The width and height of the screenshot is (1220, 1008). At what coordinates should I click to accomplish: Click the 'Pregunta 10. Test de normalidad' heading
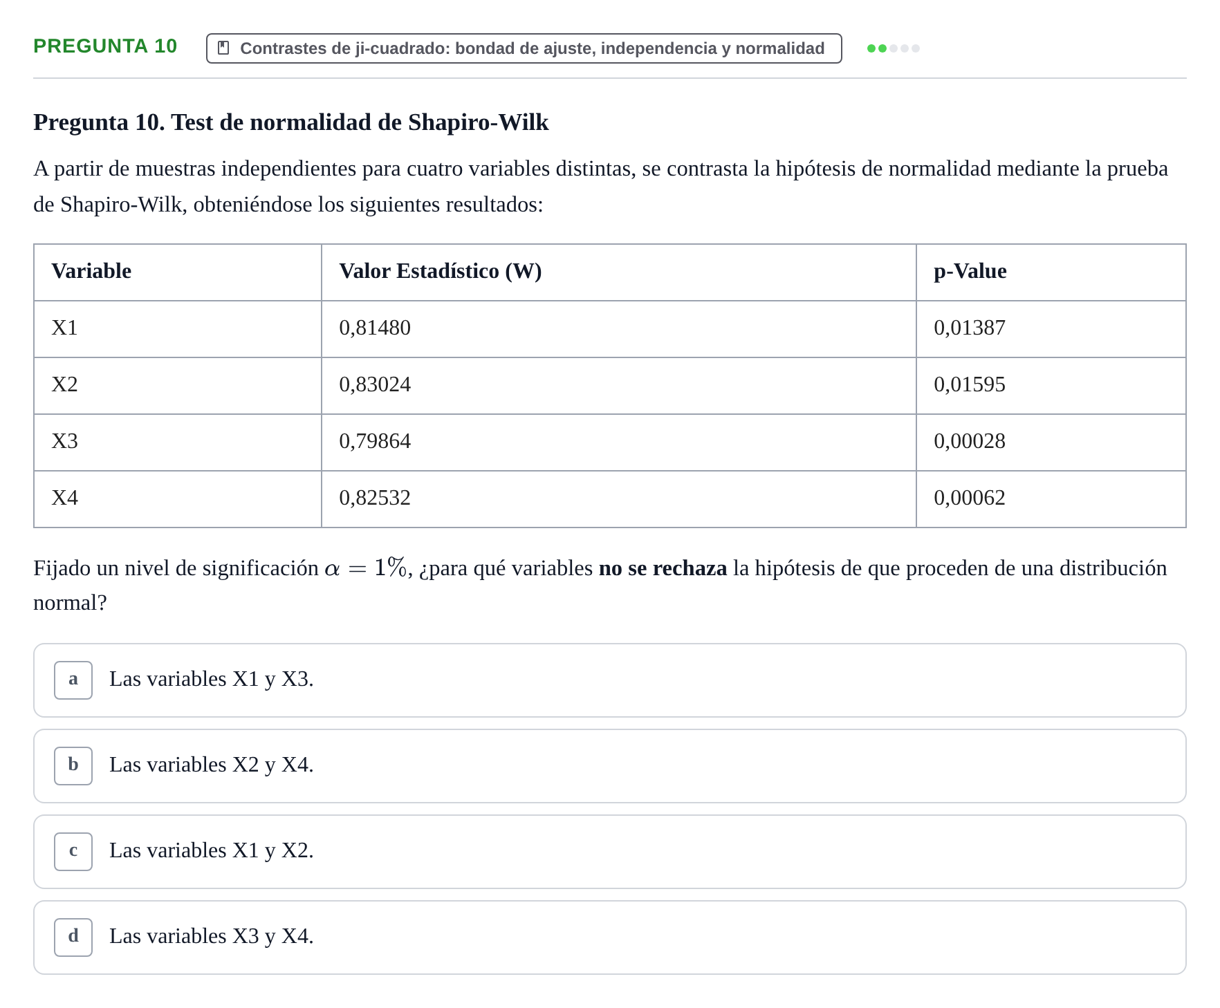(290, 122)
